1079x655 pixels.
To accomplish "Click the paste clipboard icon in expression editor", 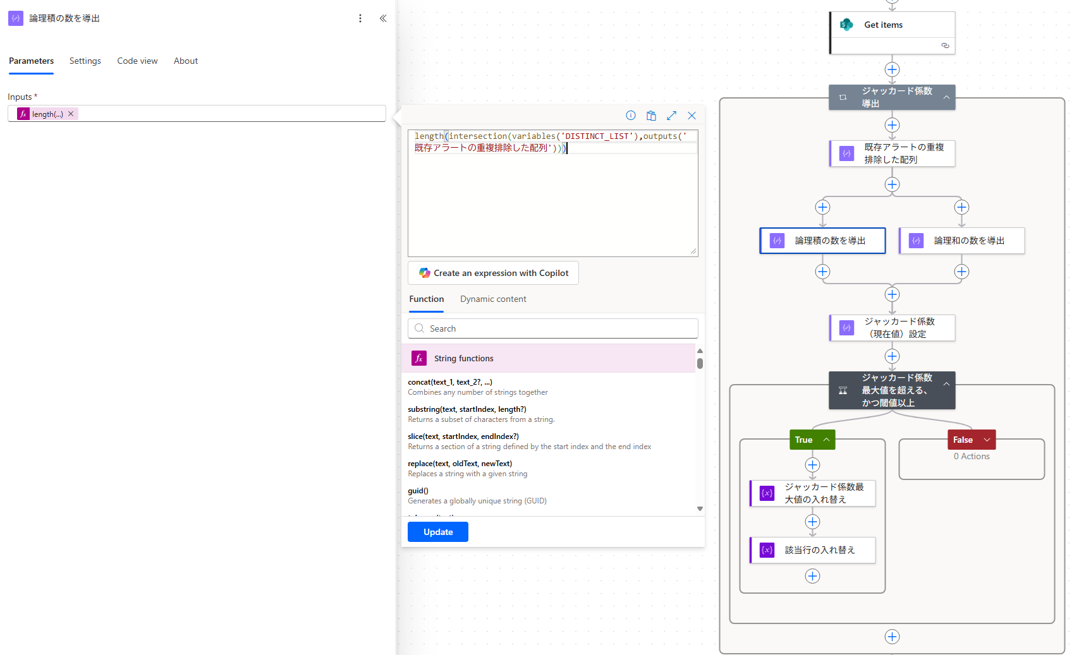I will [651, 116].
